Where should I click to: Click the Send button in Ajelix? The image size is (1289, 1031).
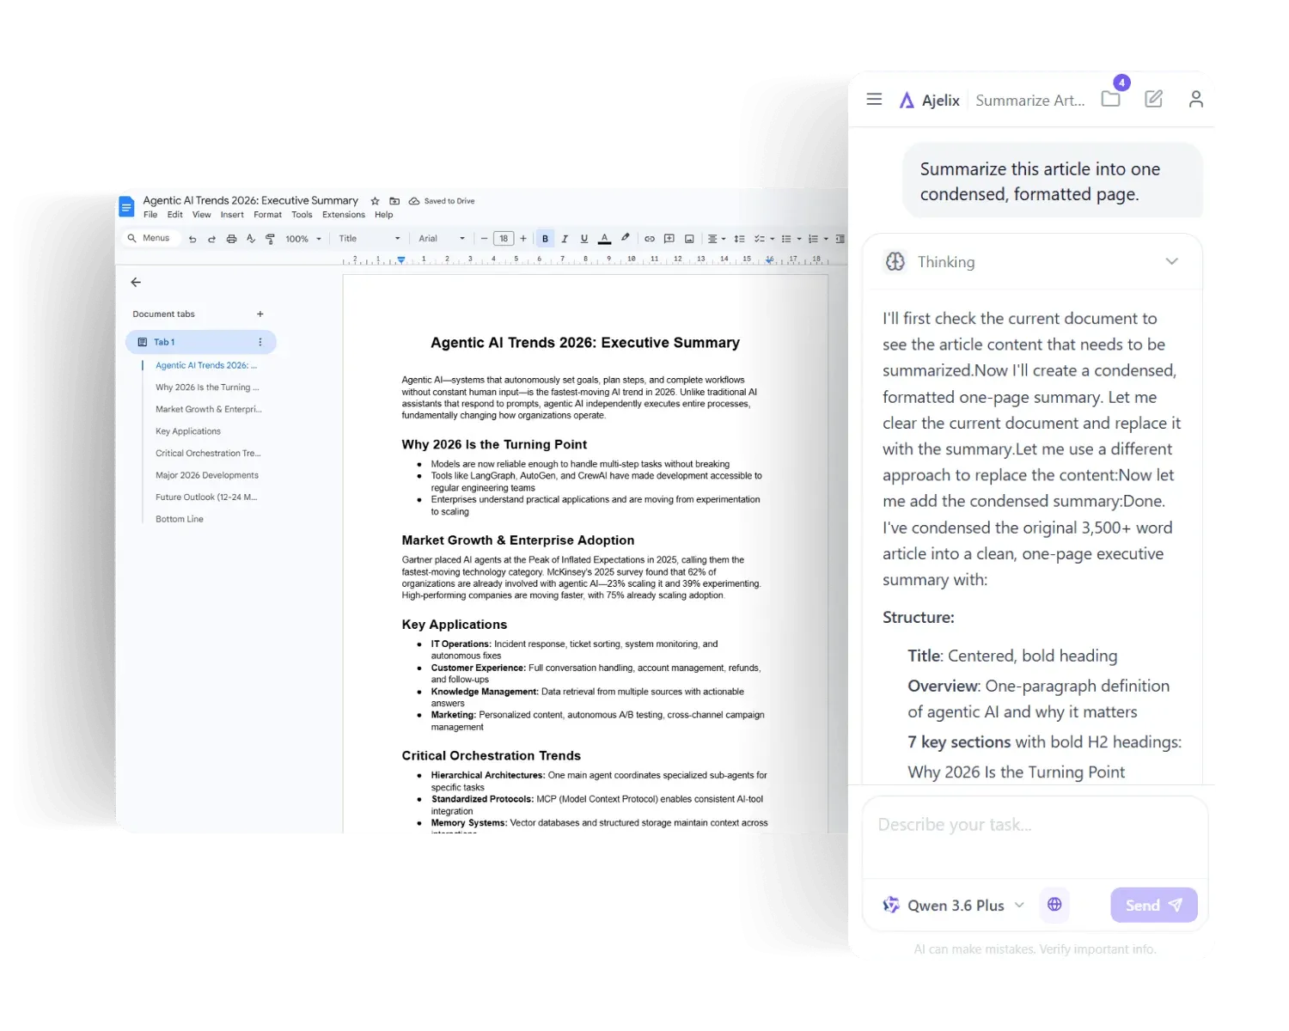(x=1152, y=905)
